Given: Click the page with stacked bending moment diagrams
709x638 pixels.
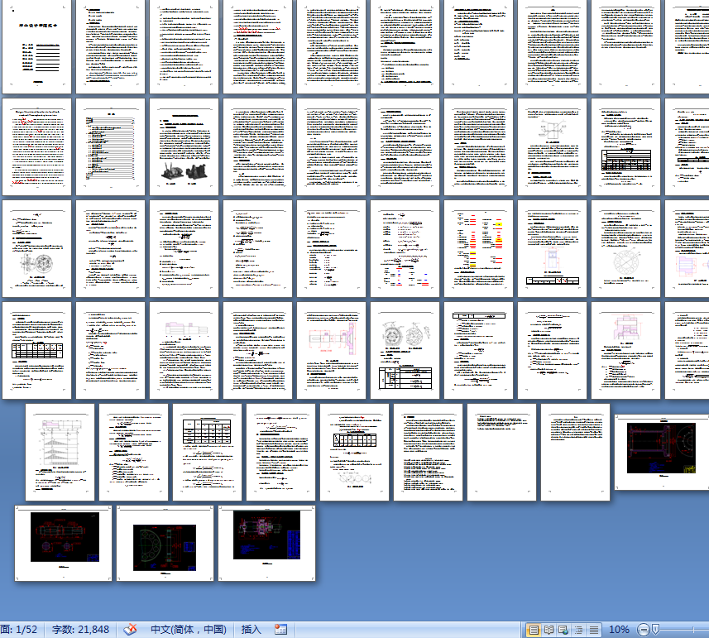Looking at the screenshot, I should [60, 452].
